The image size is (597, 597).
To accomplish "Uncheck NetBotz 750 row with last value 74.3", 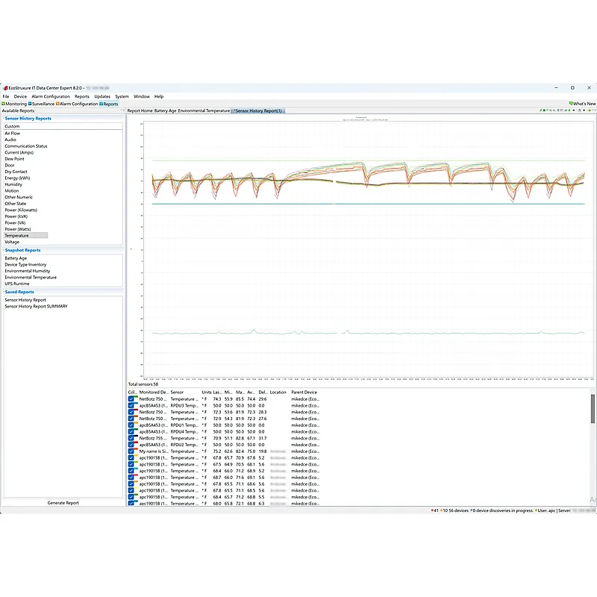I will [x=131, y=399].
